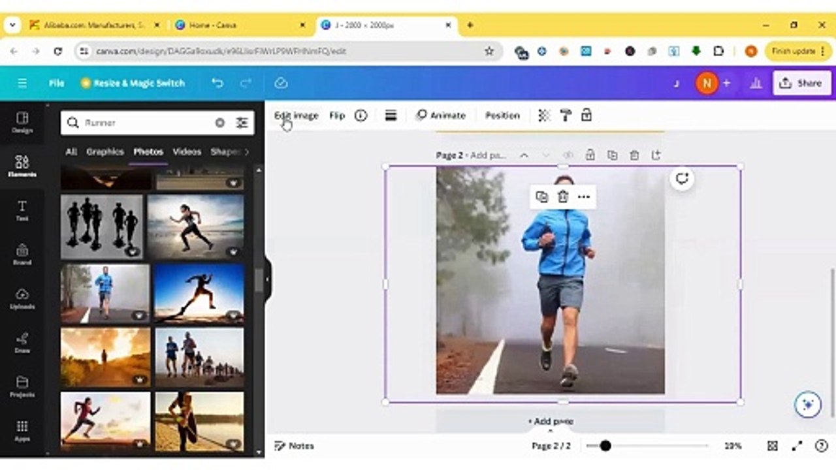
Task: Open Notes panel
Action: pyautogui.click(x=295, y=446)
